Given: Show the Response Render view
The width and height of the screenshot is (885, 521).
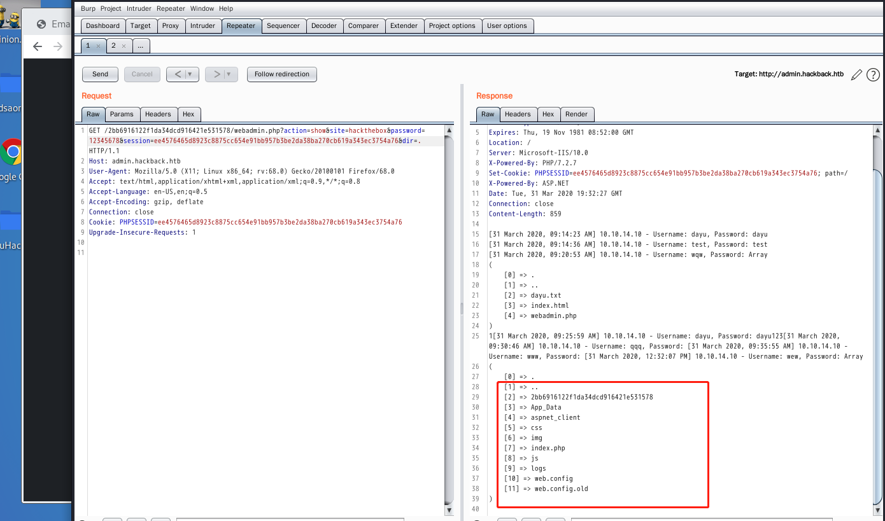Looking at the screenshot, I should click(x=576, y=114).
